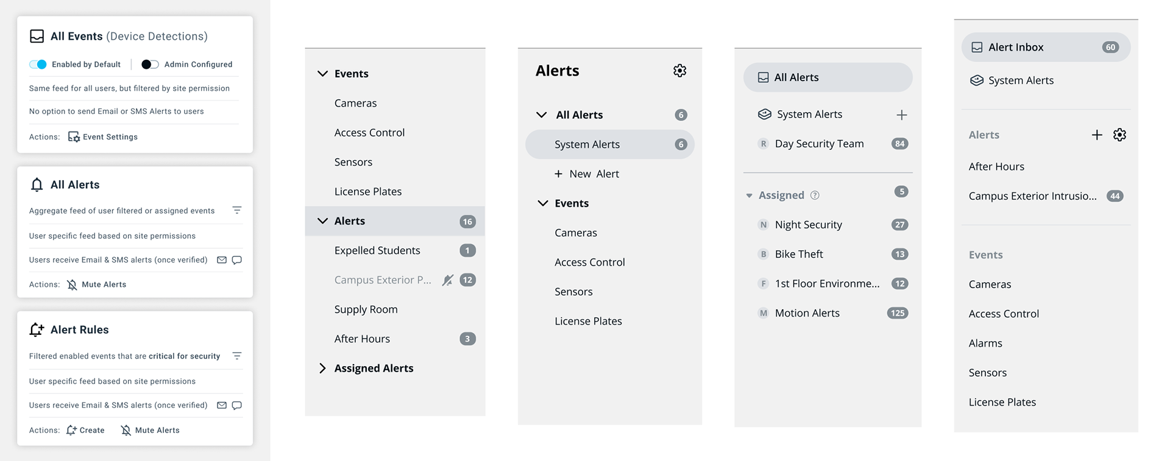Viewport: 1170px width, 461px height.
Task: Collapse the All Alerts chevron in Alerts panel
Action: [541, 115]
